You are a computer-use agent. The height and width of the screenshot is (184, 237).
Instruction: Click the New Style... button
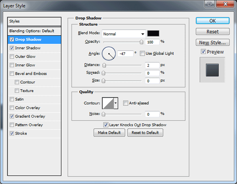tap(213, 43)
